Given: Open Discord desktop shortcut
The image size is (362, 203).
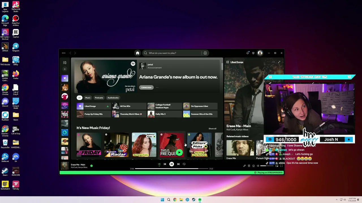Looking at the screenshot, I should point(5,102).
